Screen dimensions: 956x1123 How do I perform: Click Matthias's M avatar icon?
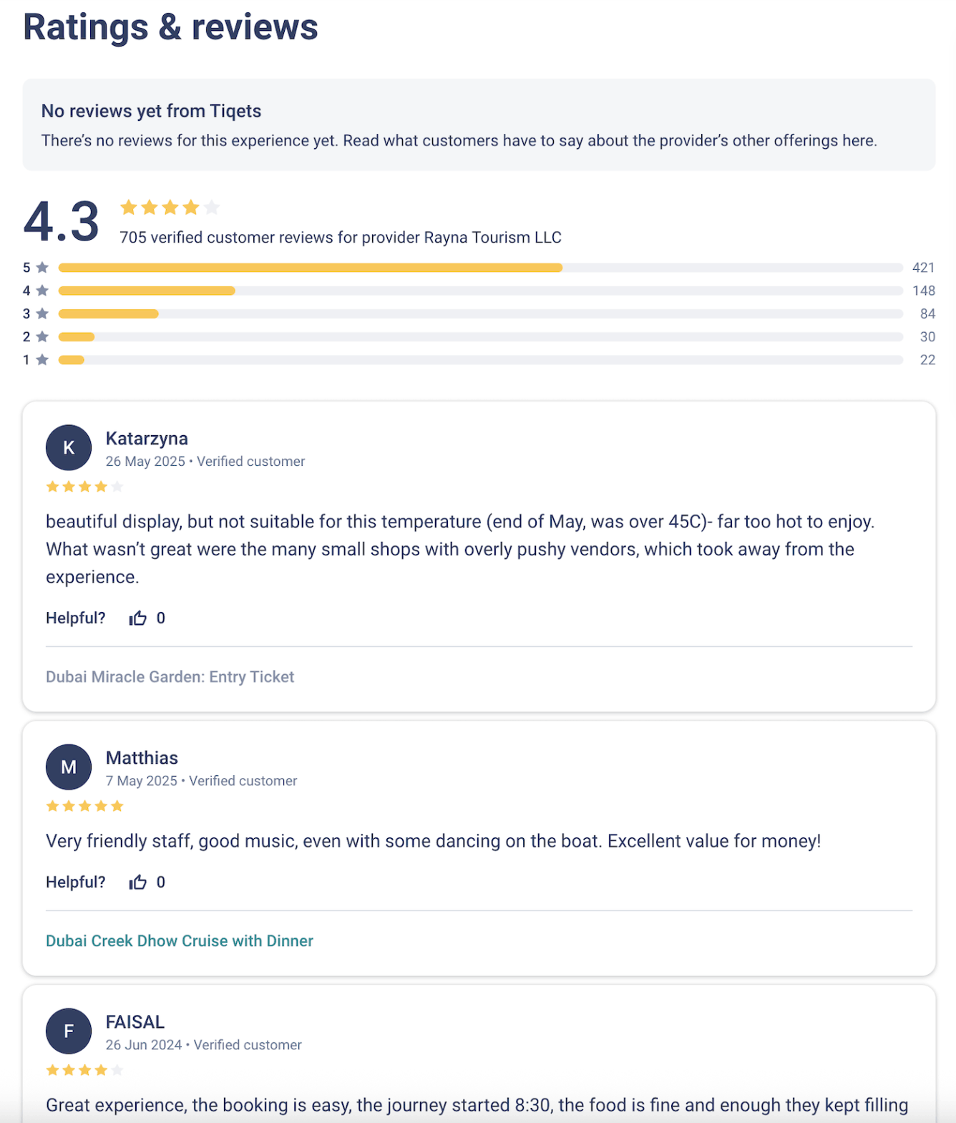tap(69, 767)
